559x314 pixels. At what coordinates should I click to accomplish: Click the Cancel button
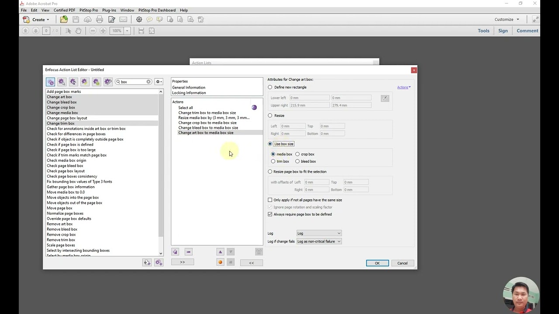[x=402, y=263]
